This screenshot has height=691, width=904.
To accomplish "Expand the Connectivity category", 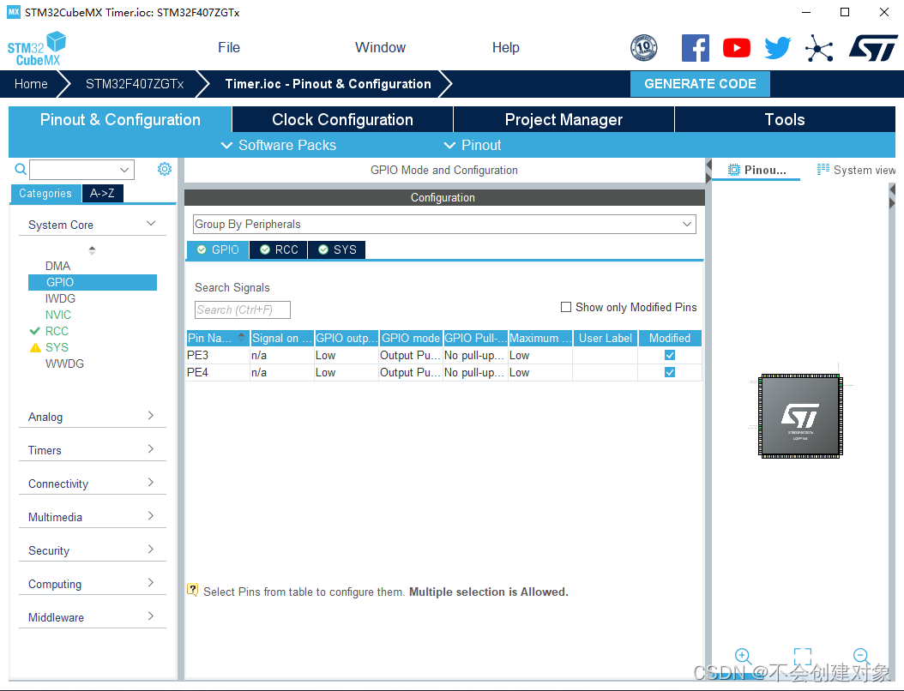I will pos(93,484).
